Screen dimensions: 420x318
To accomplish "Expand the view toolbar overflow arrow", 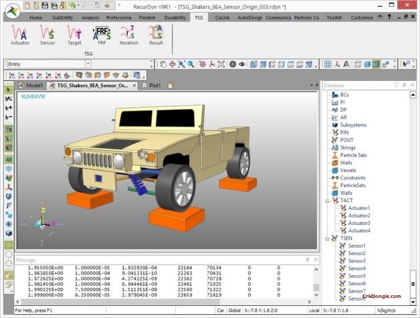I will point(316,66).
